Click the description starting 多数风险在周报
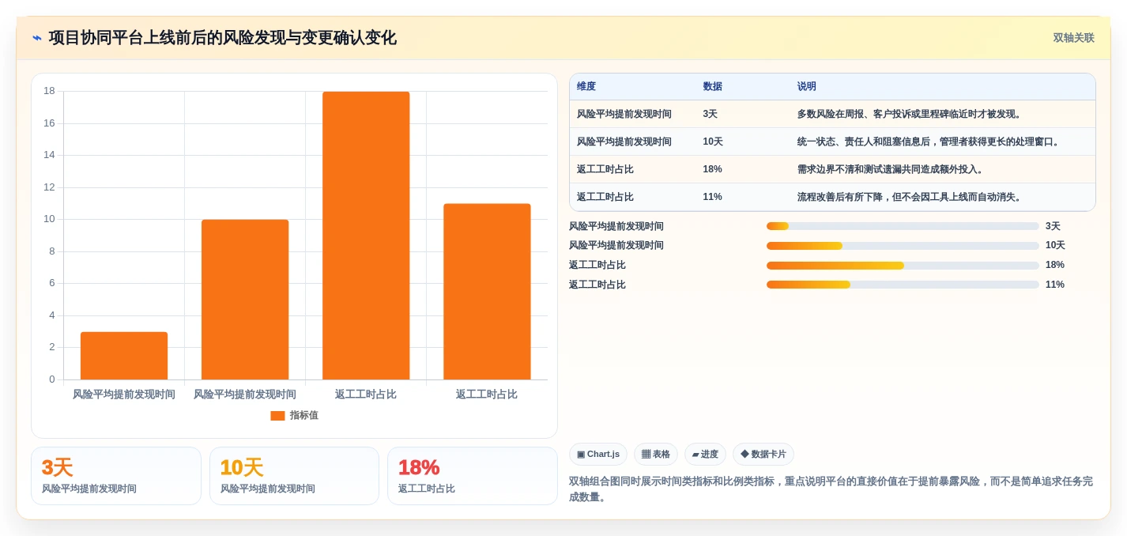Image resolution: width=1127 pixels, height=536 pixels. point(910,115)
